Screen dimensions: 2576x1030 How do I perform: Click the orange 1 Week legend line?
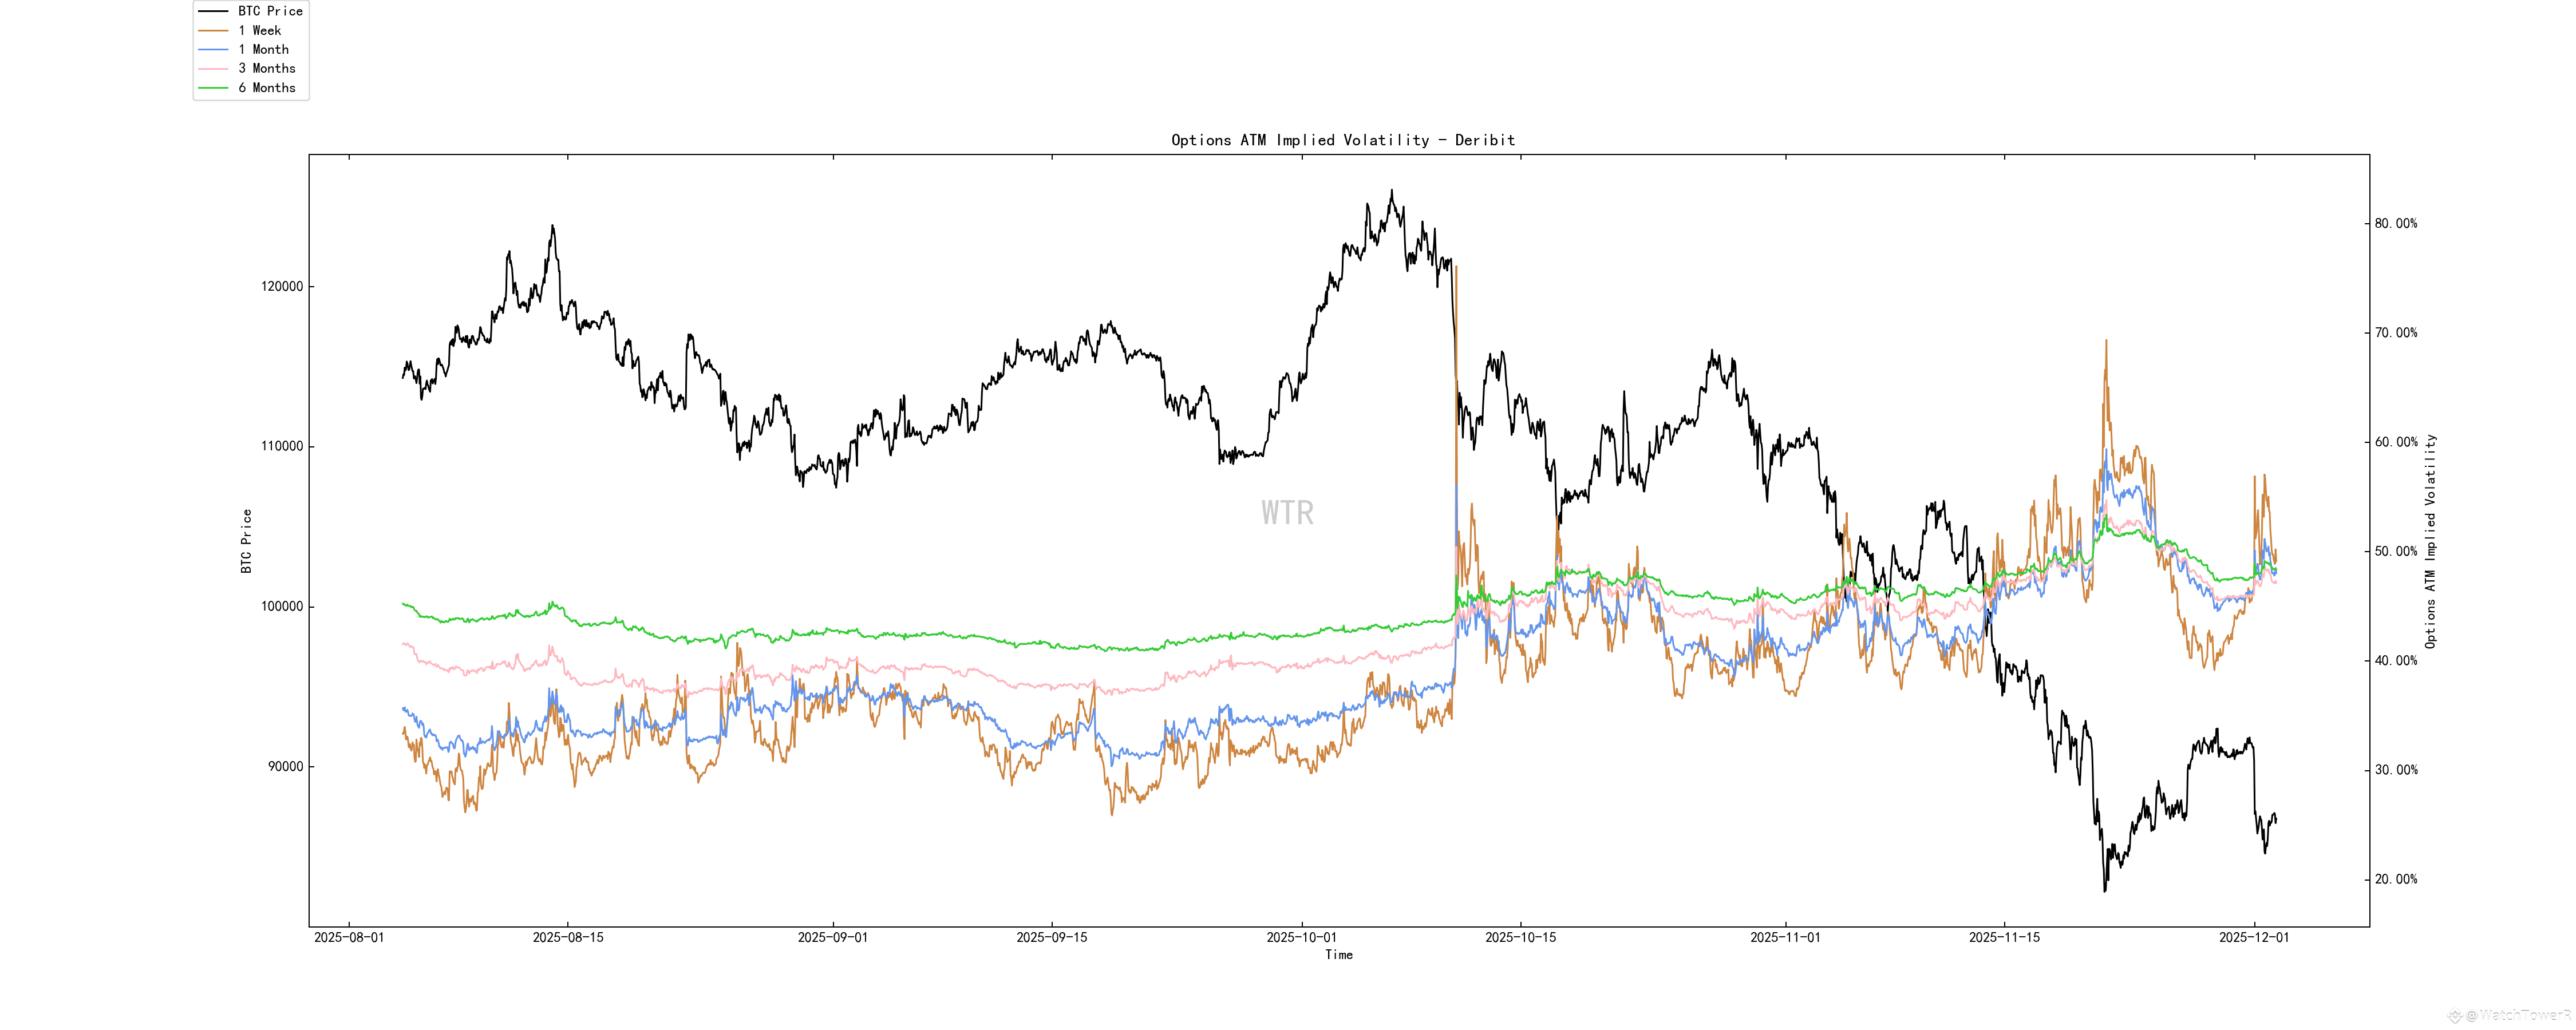[213, 31]
